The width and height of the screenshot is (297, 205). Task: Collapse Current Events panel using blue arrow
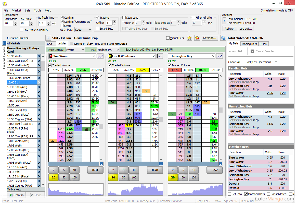coord(4,43)
